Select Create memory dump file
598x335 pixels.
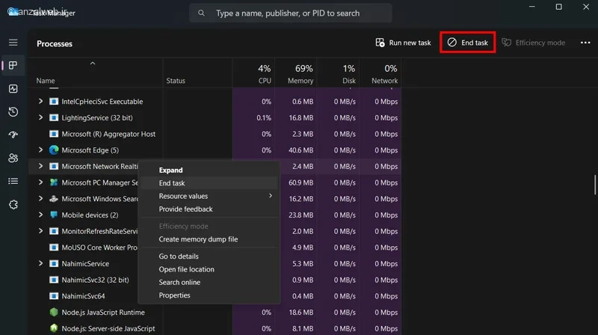[209, 239]
